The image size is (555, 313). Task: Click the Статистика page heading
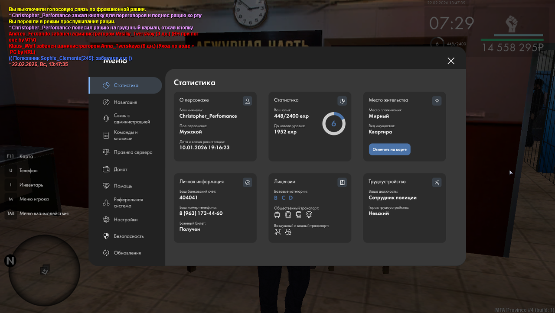[x=195, y=83]
